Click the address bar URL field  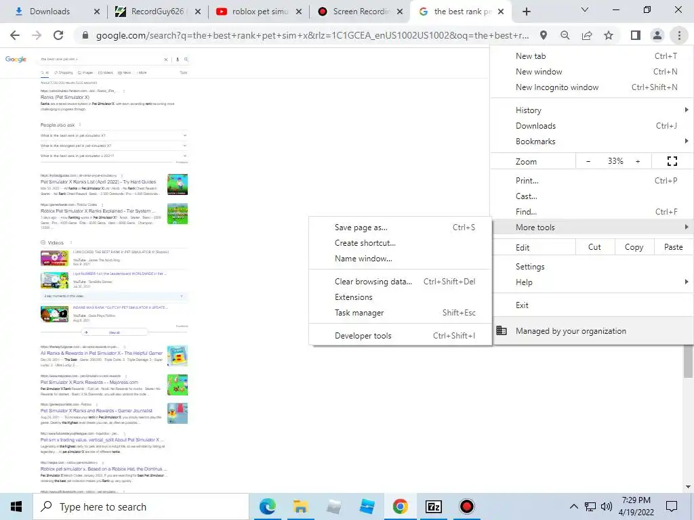pyautogui.click(x=312, y=35)
